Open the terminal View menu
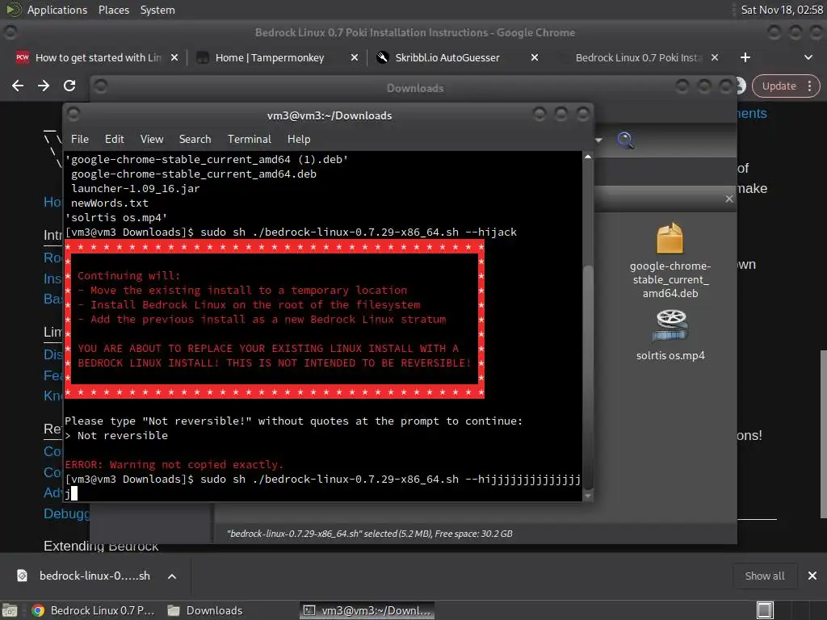 (x=151, y=139)
